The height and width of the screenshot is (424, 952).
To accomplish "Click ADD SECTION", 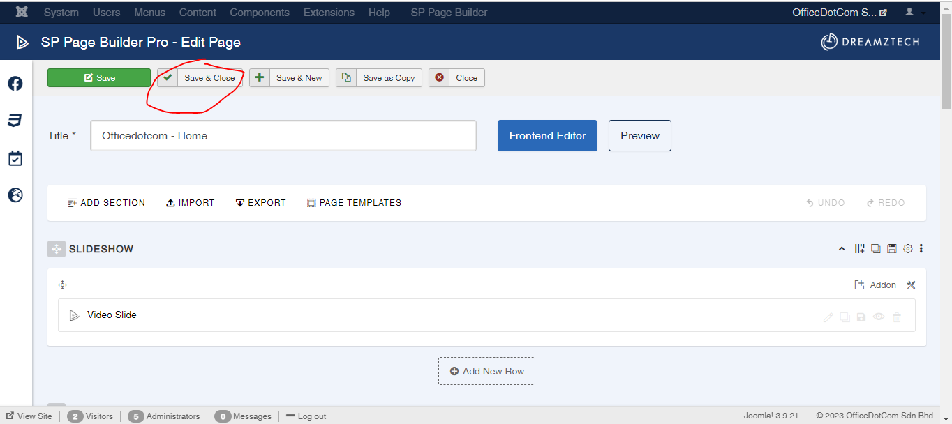I will [x=107, y=203].
